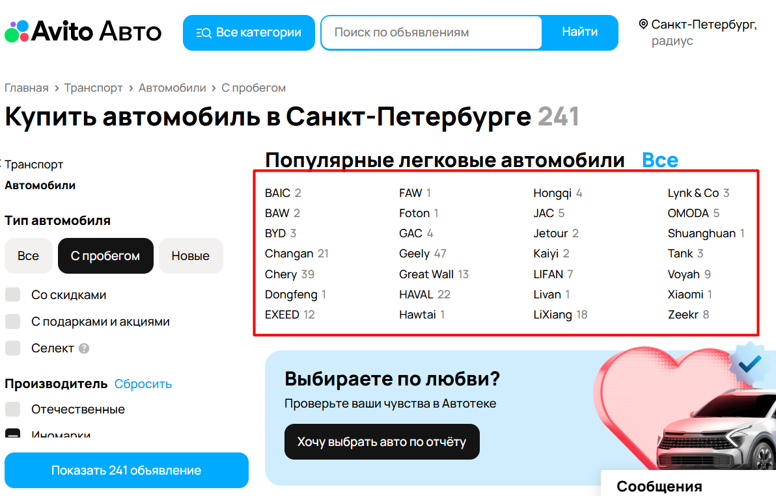
Task: Click the heart and car banner image
Action: pyautogui.click(x=686, y=408)
